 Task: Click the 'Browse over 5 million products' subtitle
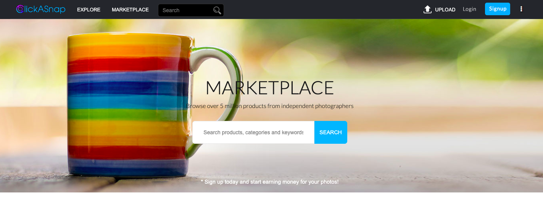tap(270, 106)
